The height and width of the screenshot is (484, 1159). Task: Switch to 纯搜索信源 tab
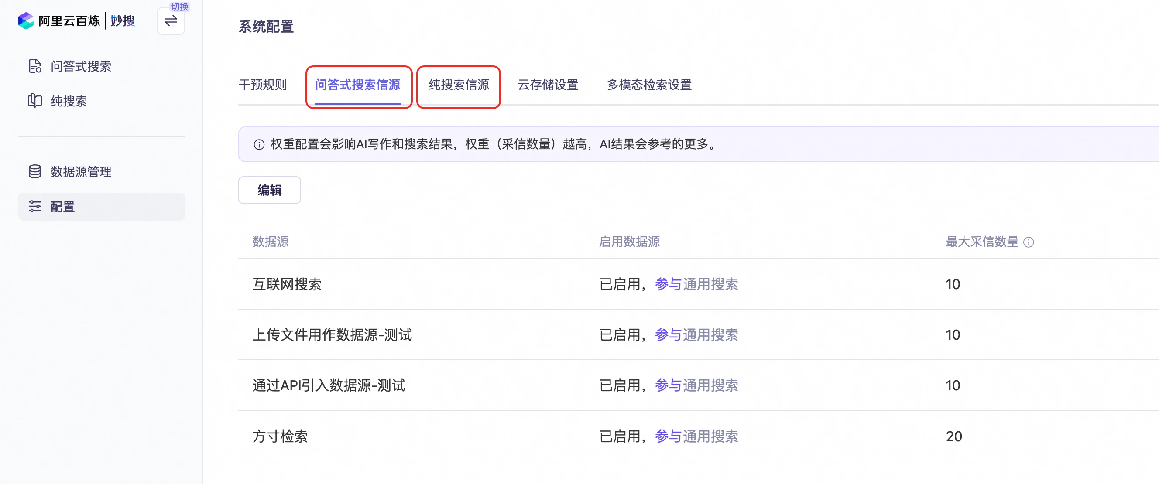click(459, 85)
